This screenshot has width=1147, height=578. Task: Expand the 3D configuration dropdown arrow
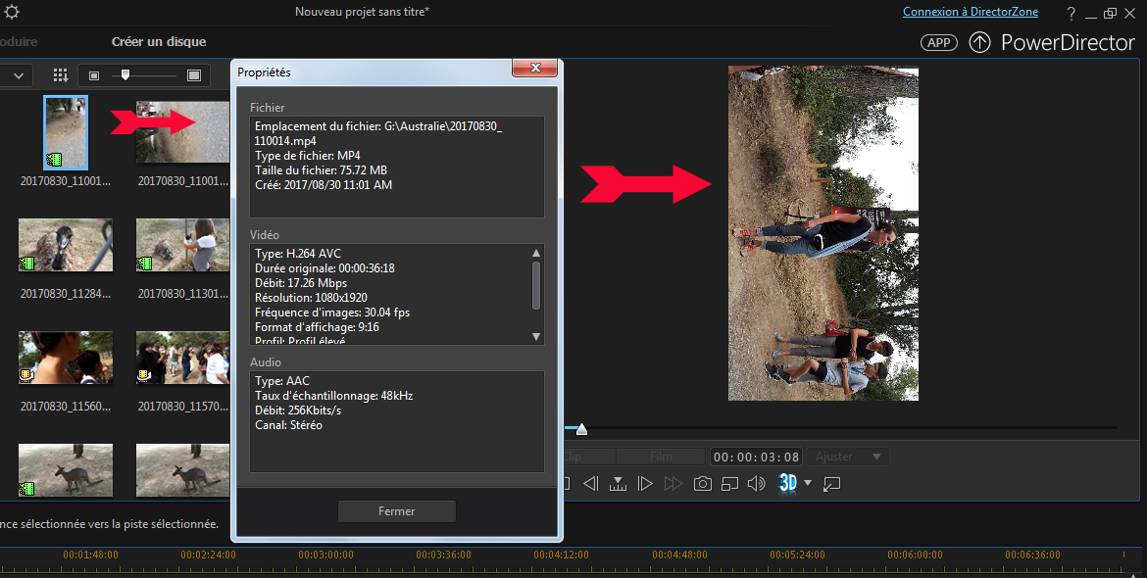point(808,483)
